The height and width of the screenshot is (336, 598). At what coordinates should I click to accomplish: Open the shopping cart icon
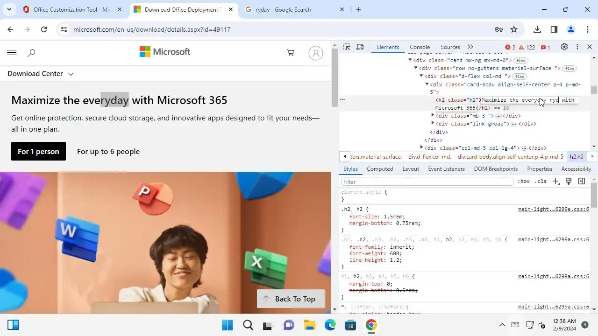point(291,53)
